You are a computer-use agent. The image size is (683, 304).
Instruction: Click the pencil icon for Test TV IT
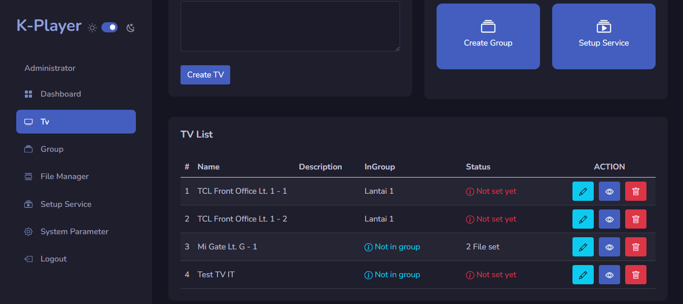click(583, 275)
